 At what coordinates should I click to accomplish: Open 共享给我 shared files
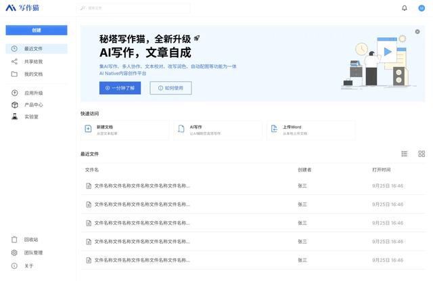(33, 62)
